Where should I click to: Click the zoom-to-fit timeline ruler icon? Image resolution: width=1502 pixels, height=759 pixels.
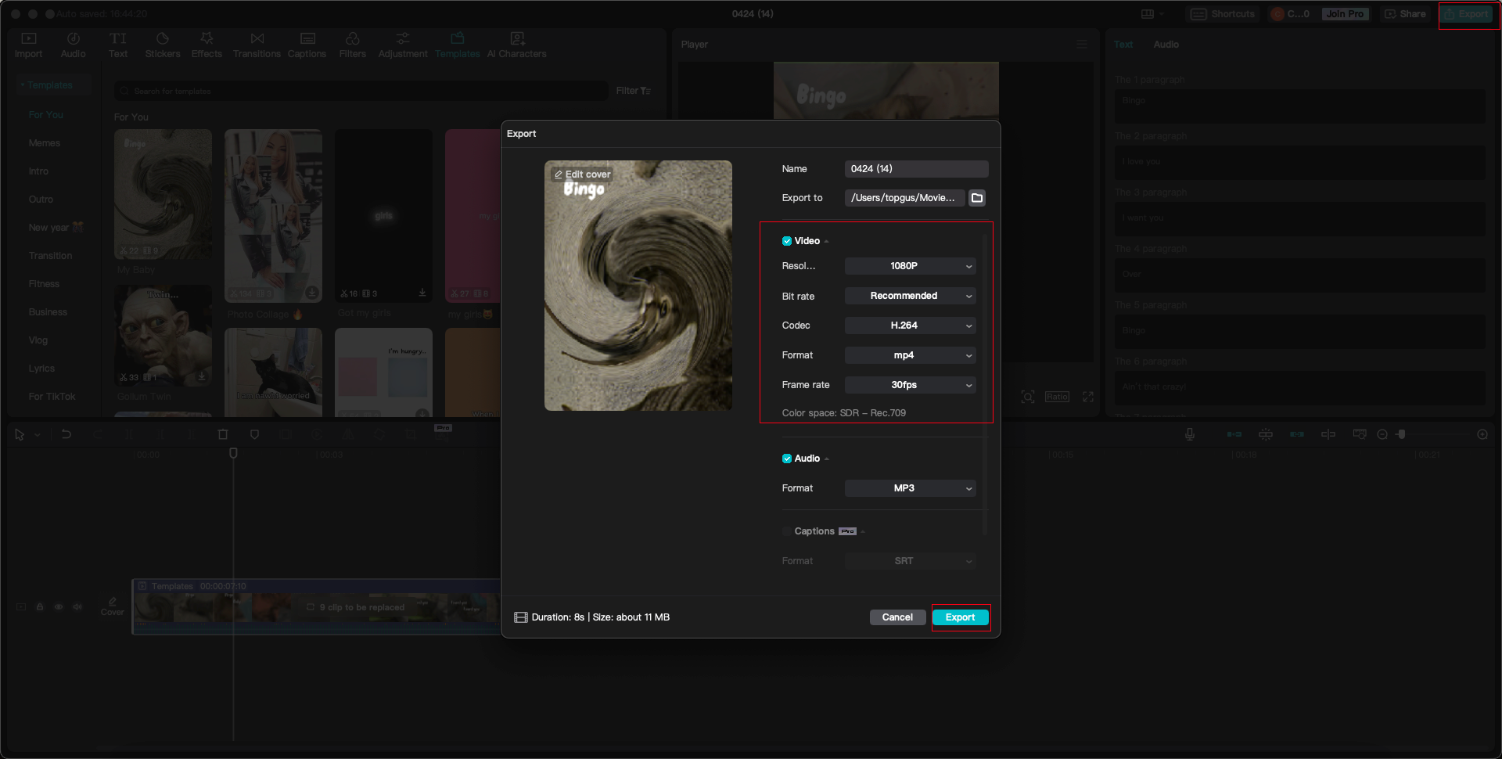pyautogui.click(x=1360, y=434)
